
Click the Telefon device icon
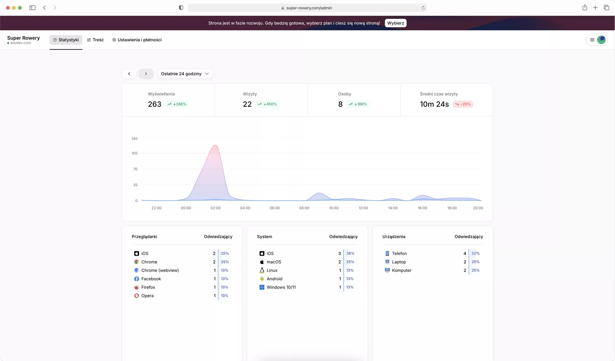[387, 253]
